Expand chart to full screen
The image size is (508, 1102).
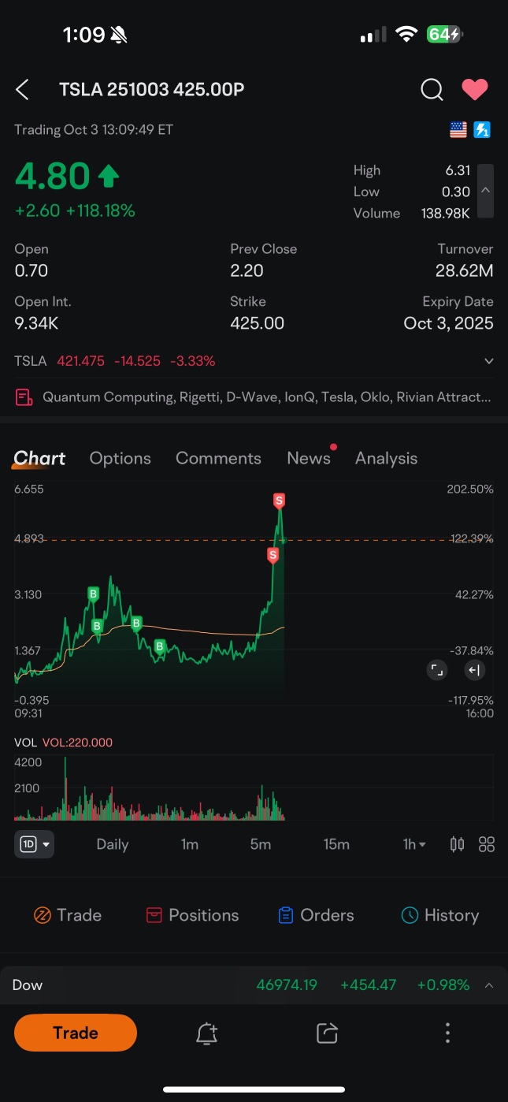(436, 670)
